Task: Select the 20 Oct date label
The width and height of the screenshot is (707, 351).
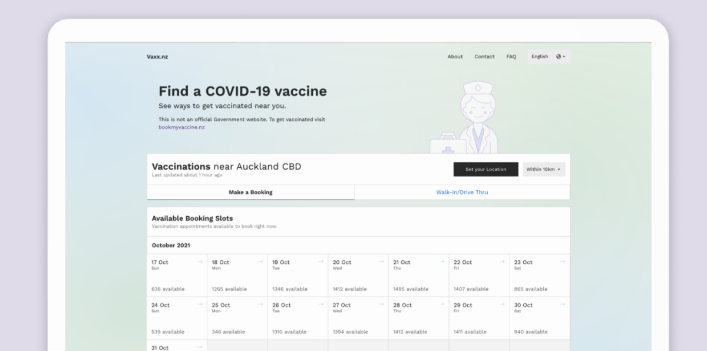Action: pyautogui.click(x=342, y=262)
